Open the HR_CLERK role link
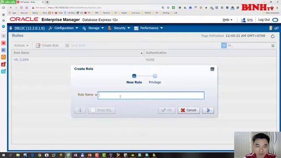 [22, 60]
